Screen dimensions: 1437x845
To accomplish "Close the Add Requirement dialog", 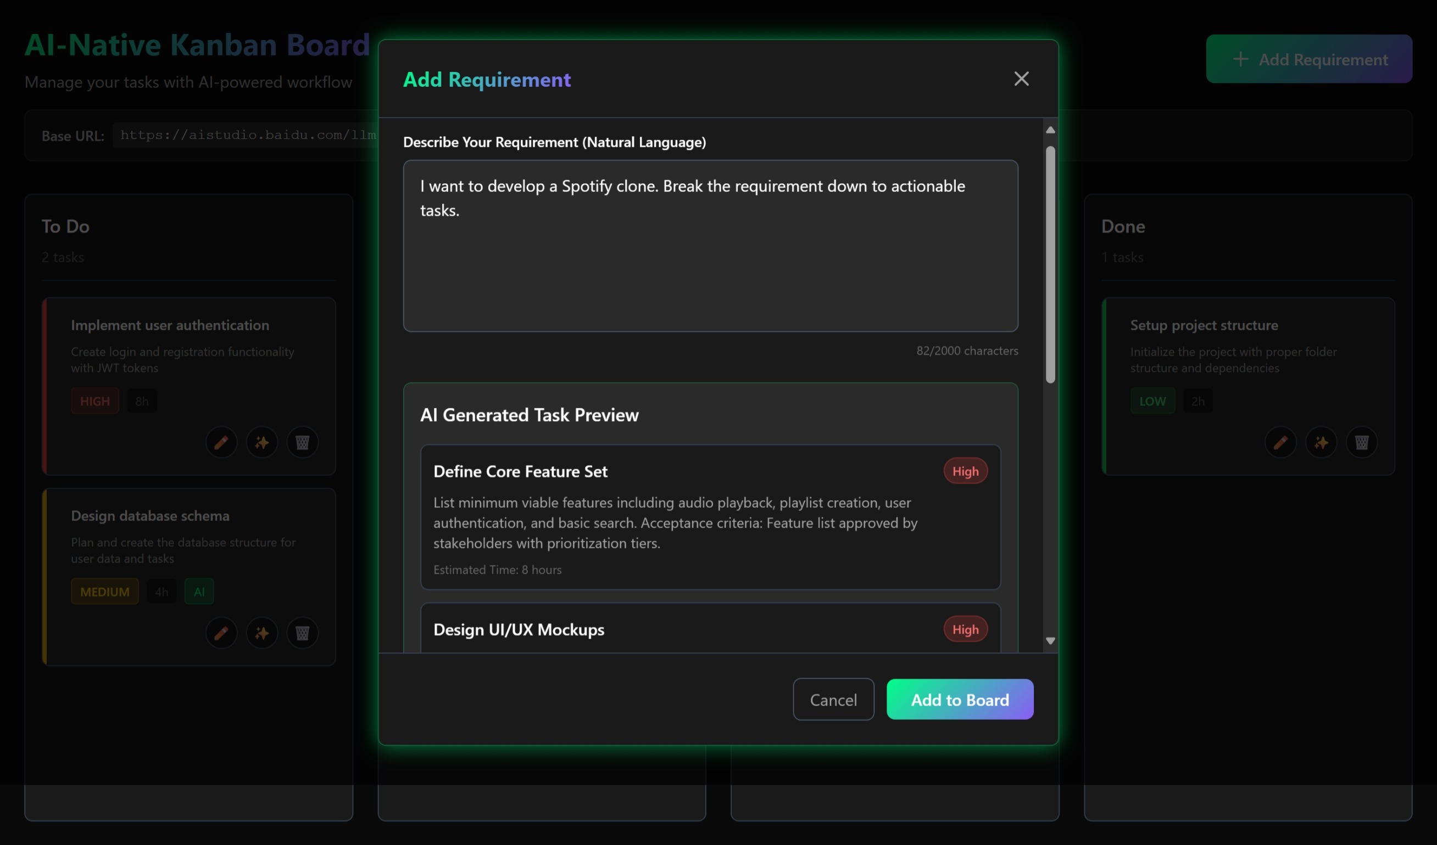I will [1021, 79].
